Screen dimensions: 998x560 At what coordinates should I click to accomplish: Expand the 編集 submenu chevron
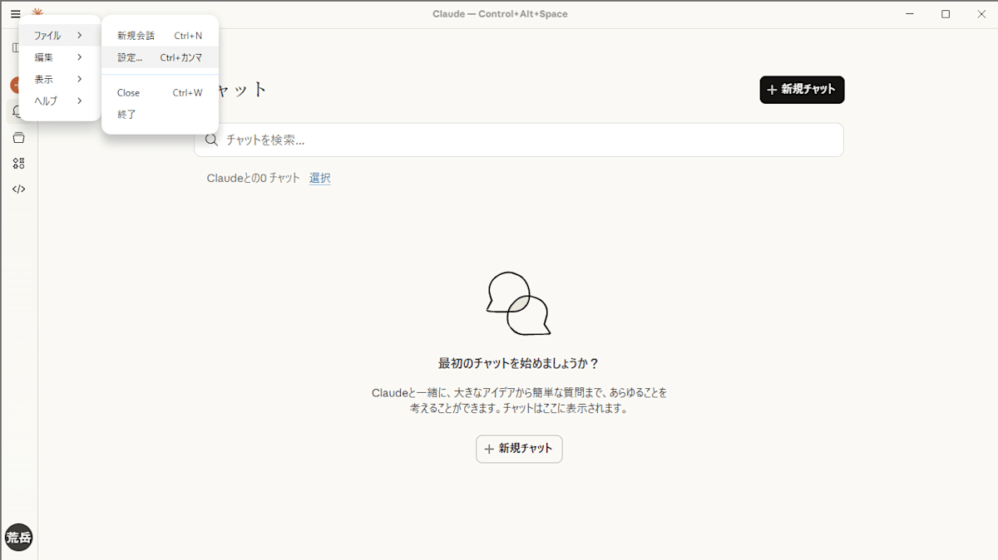click(80, 57)
